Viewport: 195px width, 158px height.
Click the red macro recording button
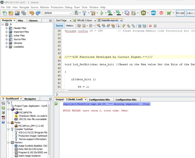(x=150, y=26)
